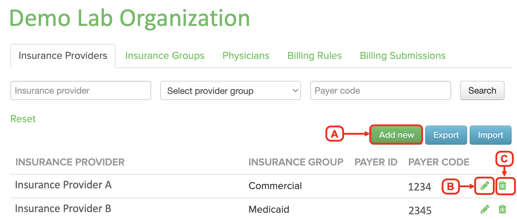Click the Insurance Provider column header
The image size is (517, 219).
[70, 162]
